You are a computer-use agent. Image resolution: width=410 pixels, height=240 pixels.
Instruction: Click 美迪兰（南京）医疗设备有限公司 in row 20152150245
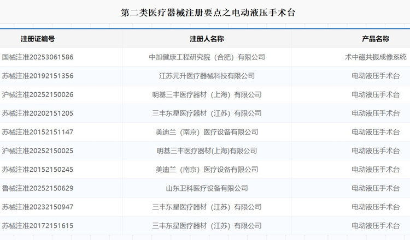207,170
